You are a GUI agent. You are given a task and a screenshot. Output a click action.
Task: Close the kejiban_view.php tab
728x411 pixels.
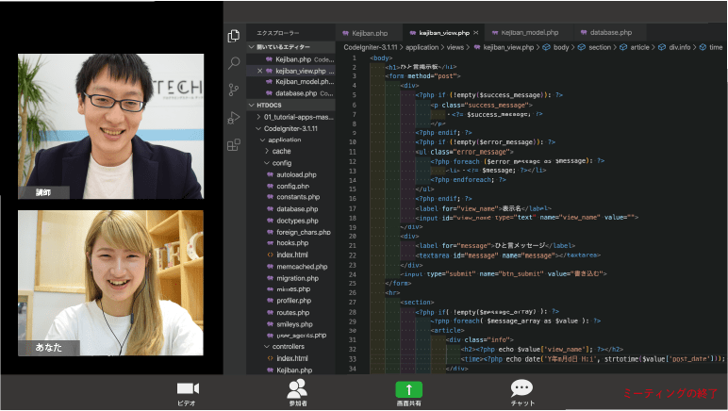tap(476, 33)
